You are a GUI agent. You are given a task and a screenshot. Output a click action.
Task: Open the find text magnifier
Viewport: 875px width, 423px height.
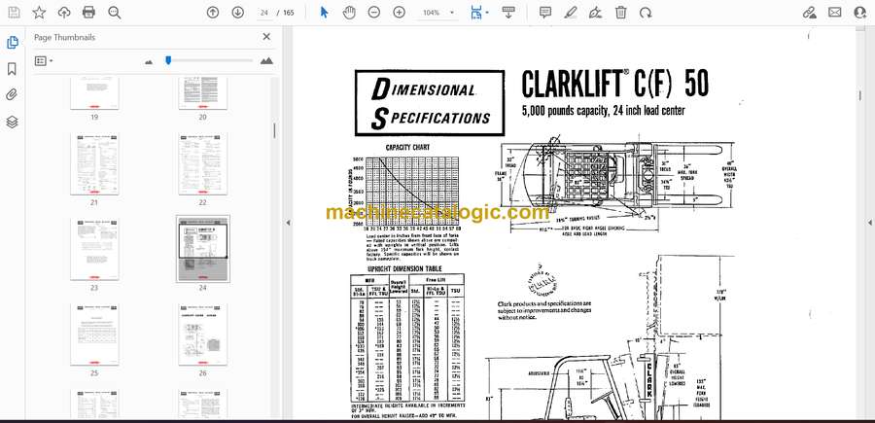[x=115, y=13]
